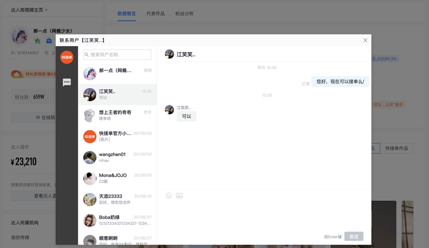
Task: Open conversation with 郝一点（网瘾少女）
Action: (118, 73)
